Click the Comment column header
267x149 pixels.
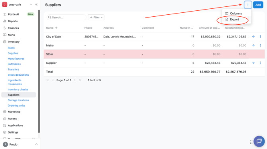148,28
